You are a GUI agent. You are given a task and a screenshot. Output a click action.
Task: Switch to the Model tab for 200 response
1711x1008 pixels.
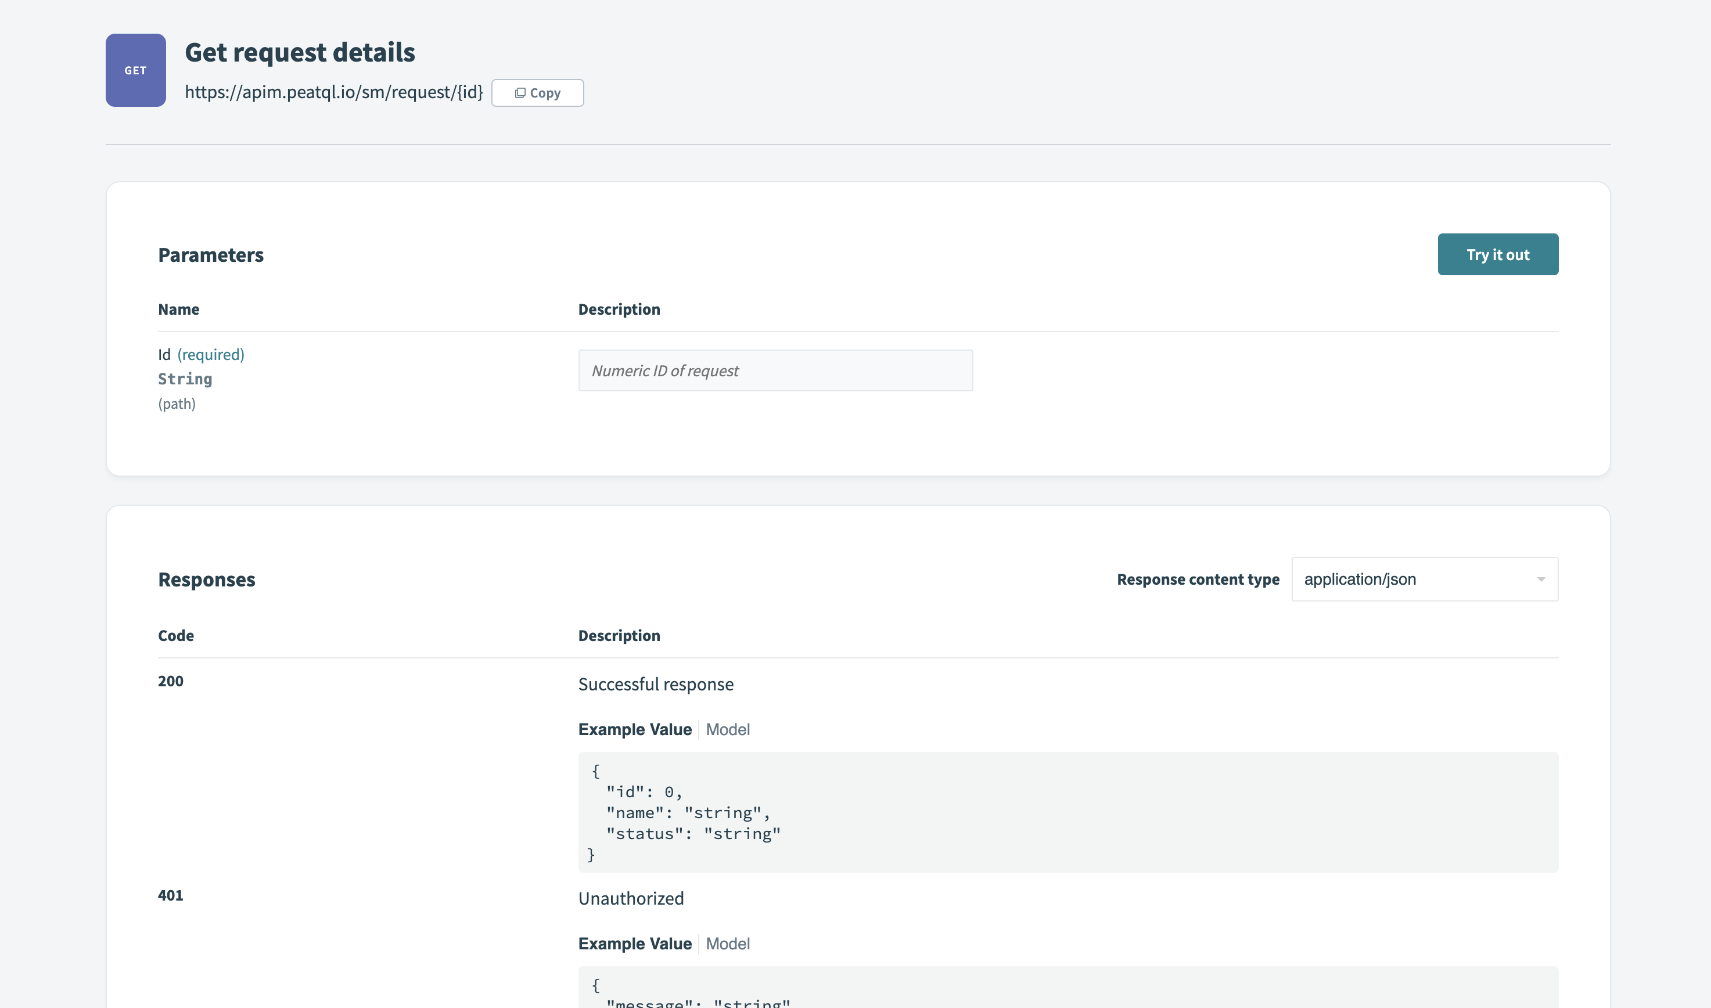(x=728, y=729)
